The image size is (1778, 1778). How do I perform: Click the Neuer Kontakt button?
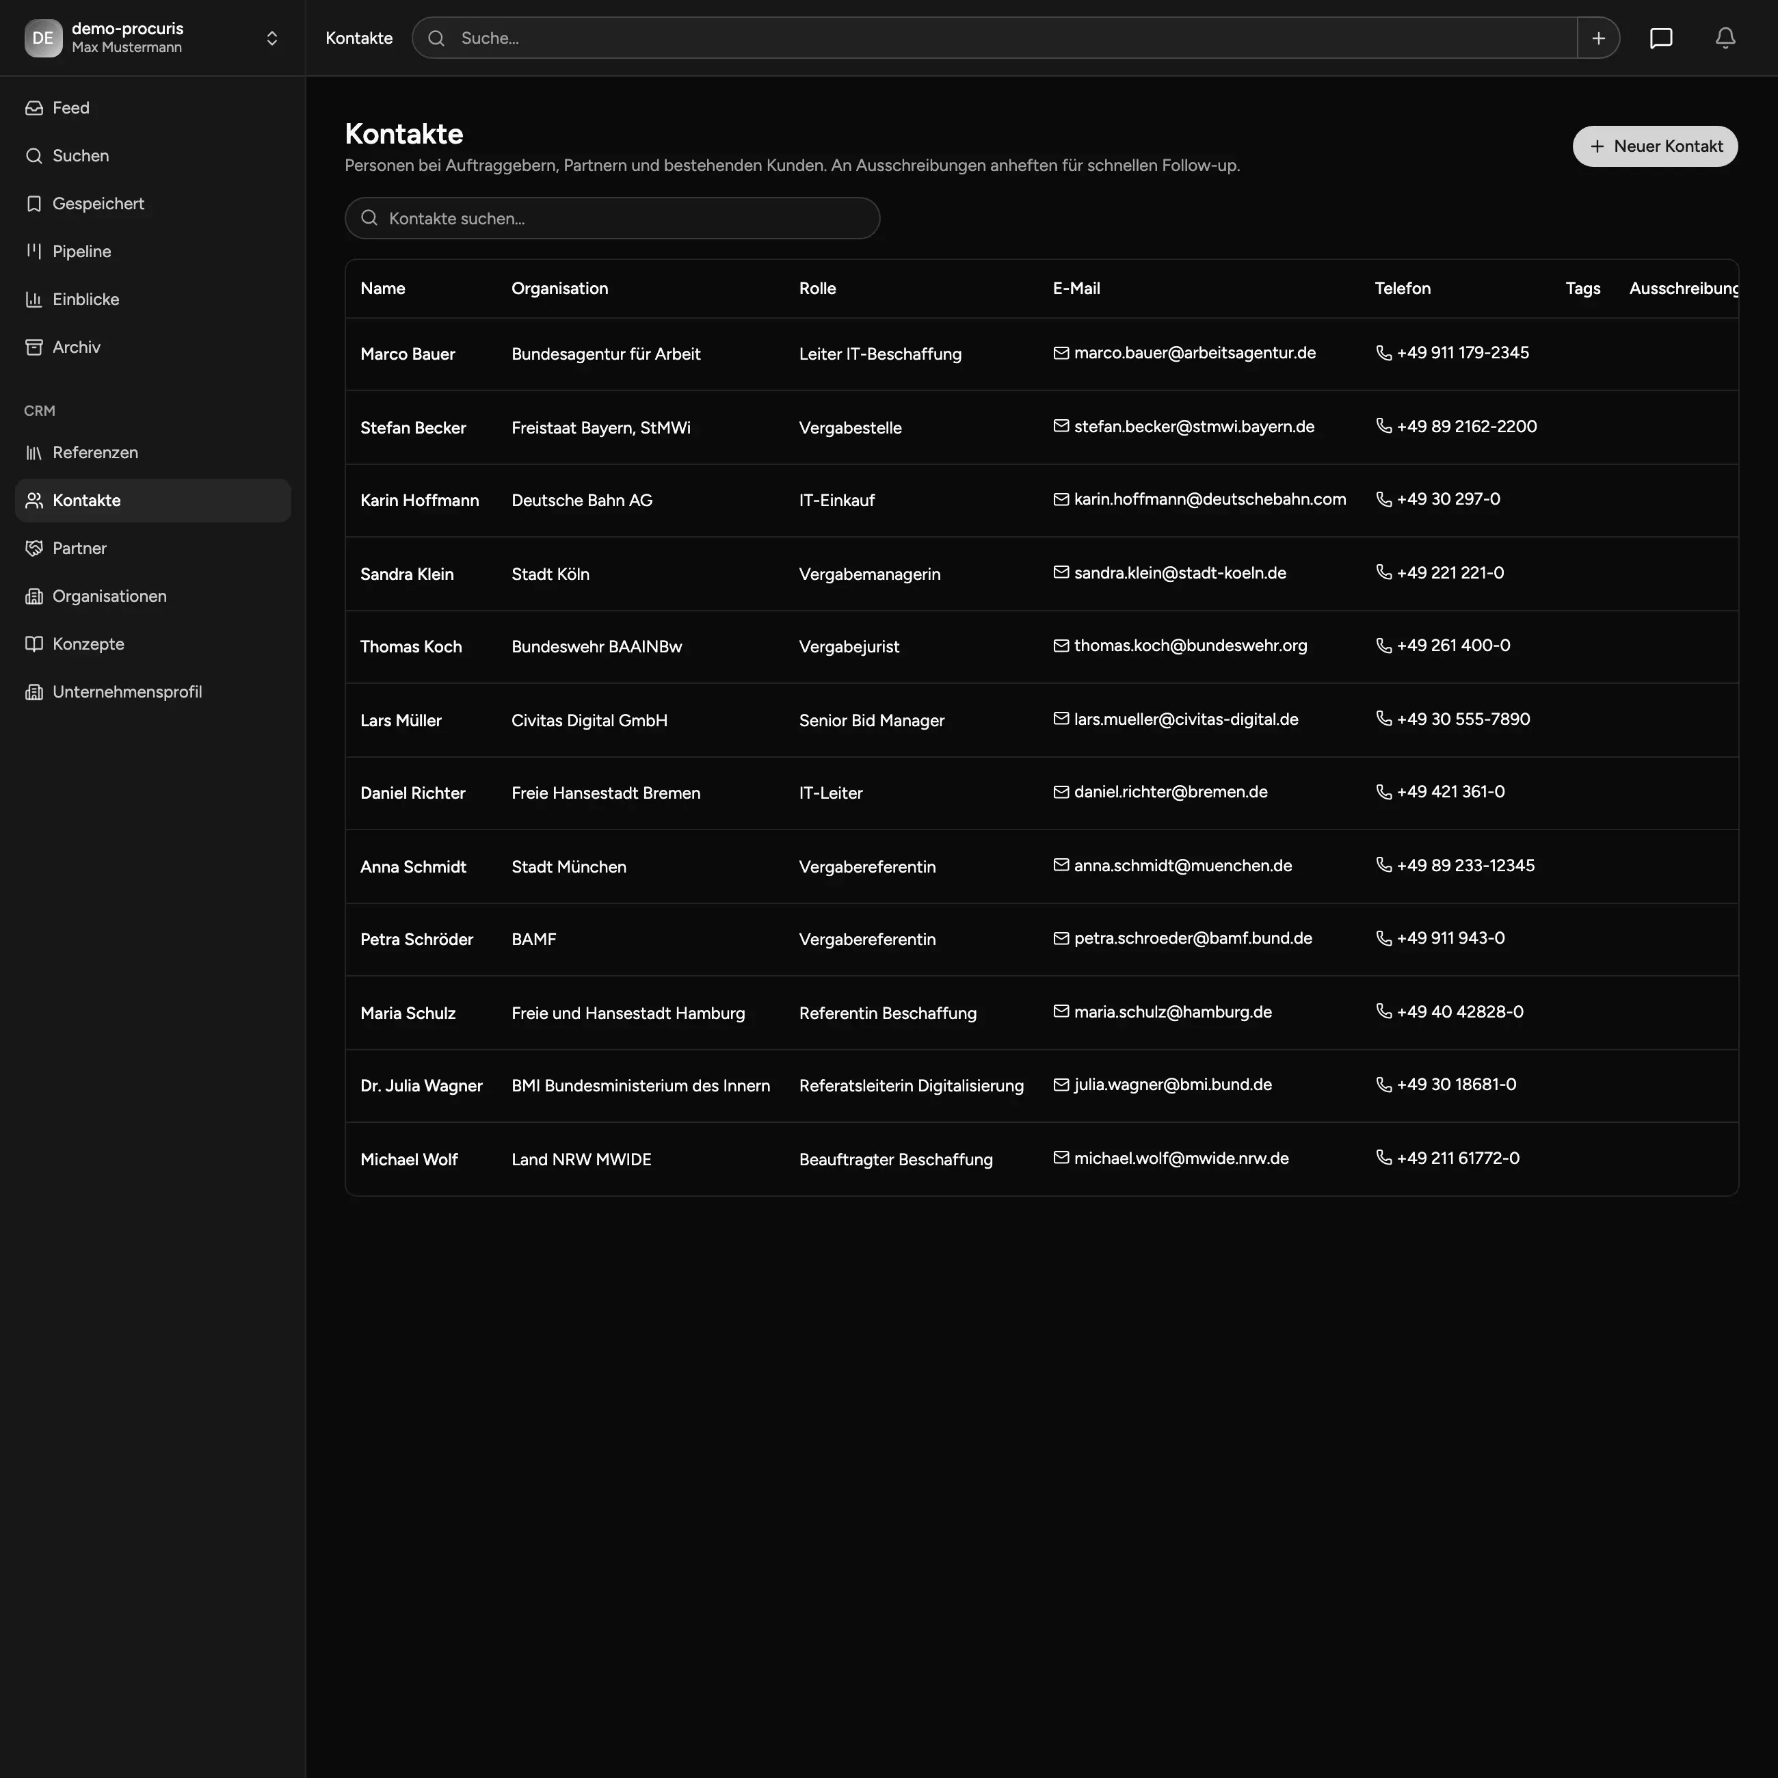point(1655,146)
